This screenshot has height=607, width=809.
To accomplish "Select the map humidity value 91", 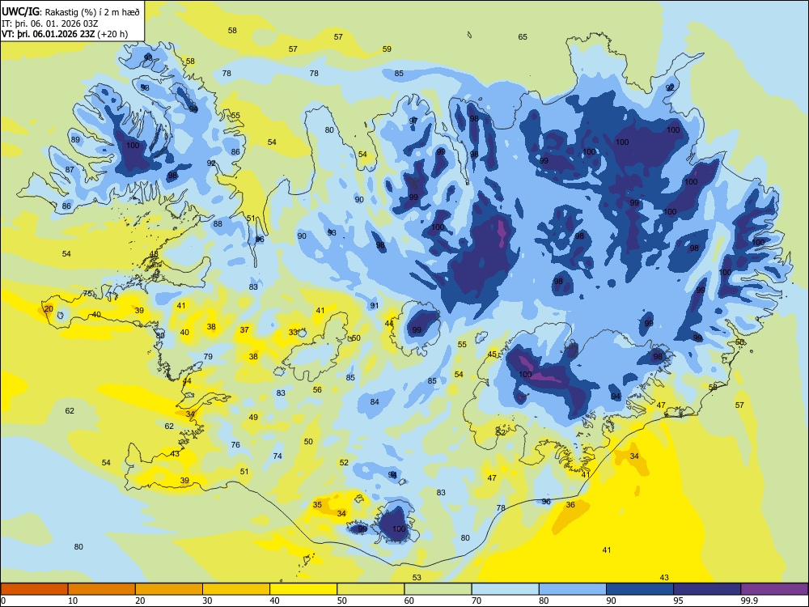I will click(x=375, y=306).
